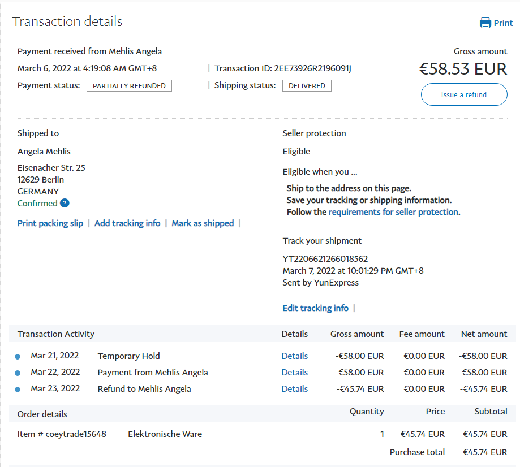520x467 pixels.
Task: Click the Transaction ID 2EE73926R2196091J
Action: click(x=312, y=68)
